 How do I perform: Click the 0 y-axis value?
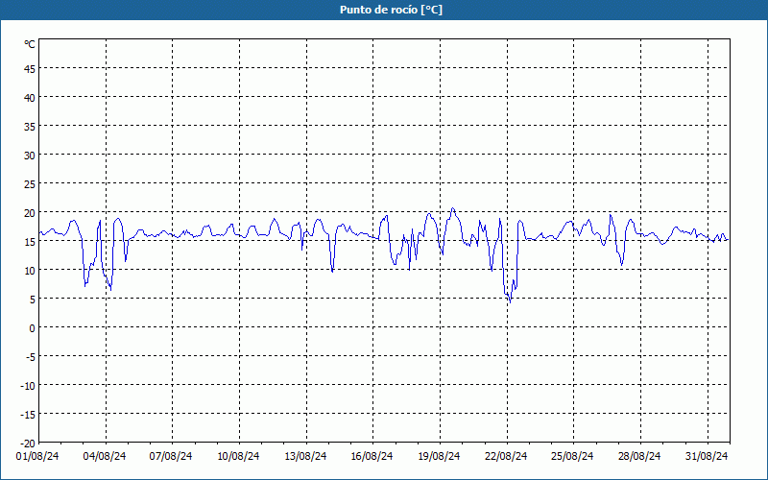[x=33, y=328]
